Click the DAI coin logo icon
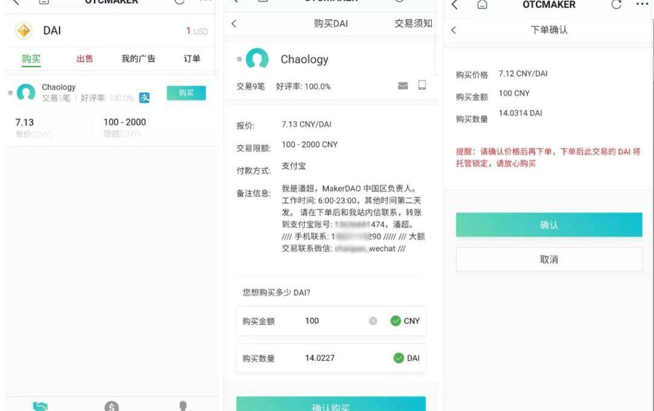This screenshot has height=411, width=654. pyautogui.click(x=24, y=31)
